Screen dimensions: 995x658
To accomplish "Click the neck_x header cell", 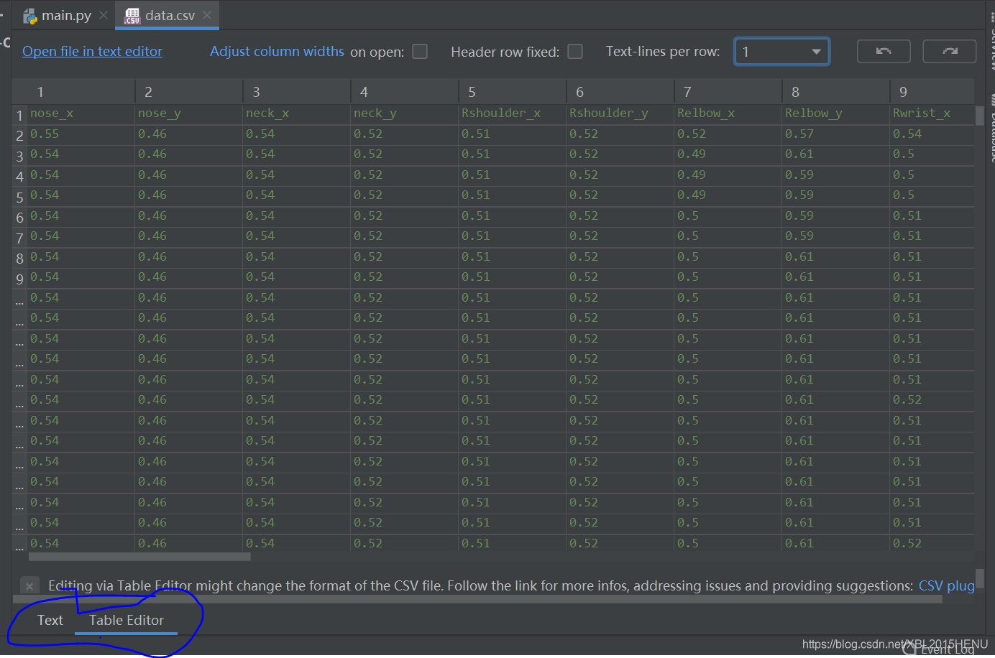I will 296,113.
